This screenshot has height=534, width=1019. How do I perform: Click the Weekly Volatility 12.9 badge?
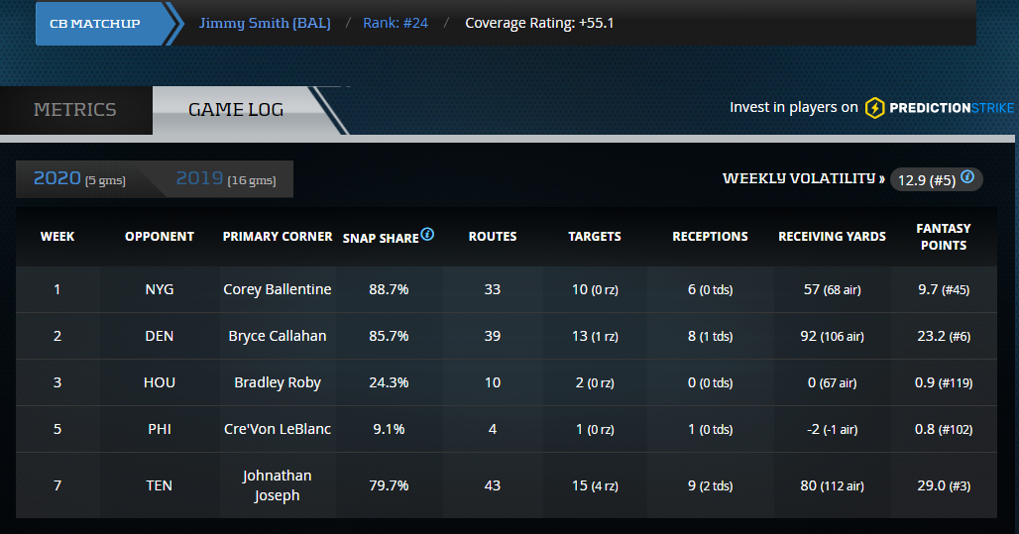(x=923, y=179)
